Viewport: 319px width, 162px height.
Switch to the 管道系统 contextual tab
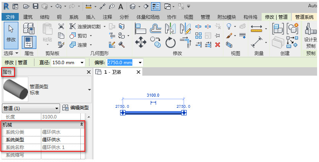pyautogui.click(x=304, y=17)
